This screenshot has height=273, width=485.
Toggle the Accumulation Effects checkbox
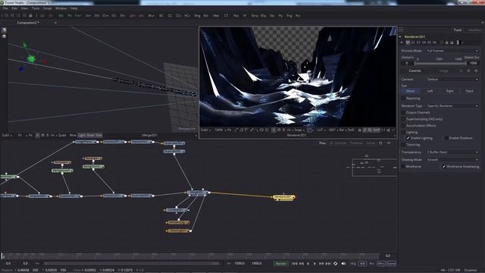[x=403, y=125]
